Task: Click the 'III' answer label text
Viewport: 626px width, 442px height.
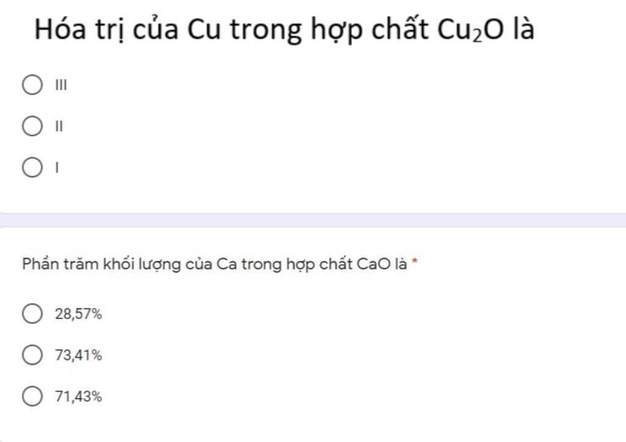Action: [x=61, y=85]
